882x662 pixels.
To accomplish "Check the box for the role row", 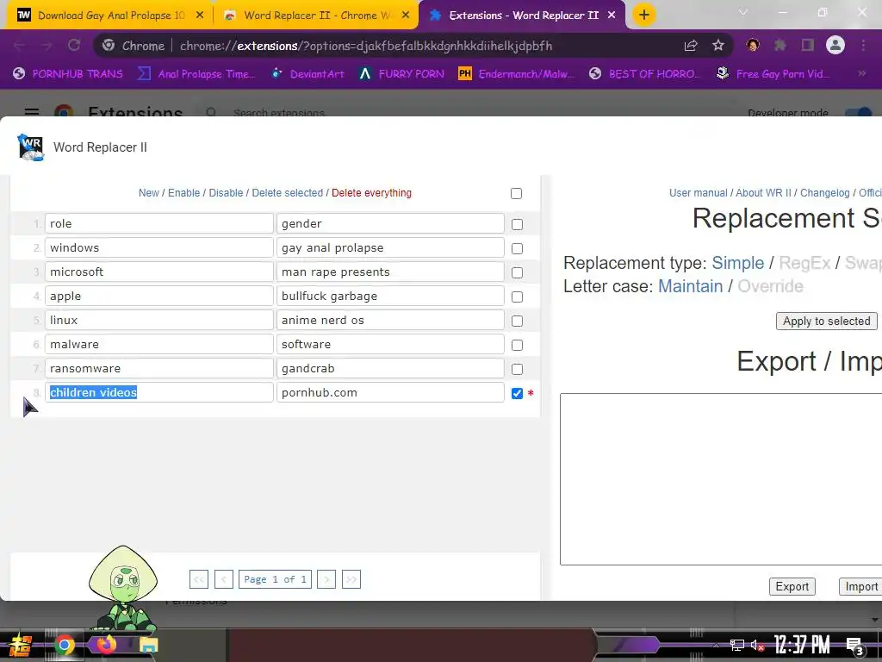I will pyautogui.click(x=517, y=225).
